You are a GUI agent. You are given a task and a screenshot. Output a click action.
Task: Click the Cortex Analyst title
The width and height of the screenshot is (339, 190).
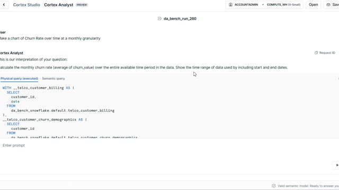coord(59,5)
